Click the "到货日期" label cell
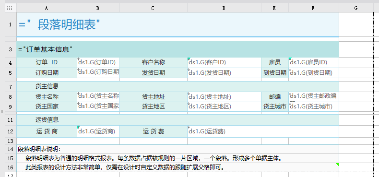Screen dimensions: 379x177 274,73
